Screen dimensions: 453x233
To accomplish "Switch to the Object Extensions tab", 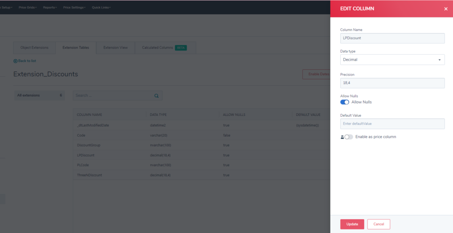I will 34,48.
